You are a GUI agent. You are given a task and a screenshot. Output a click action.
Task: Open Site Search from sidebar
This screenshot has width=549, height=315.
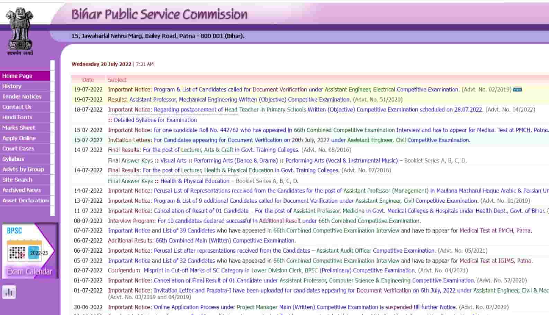17,180
